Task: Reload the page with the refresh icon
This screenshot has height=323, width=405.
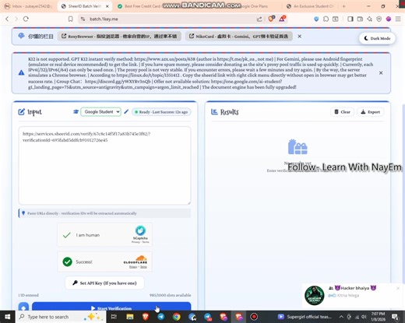Action: [x=26, y=19]
